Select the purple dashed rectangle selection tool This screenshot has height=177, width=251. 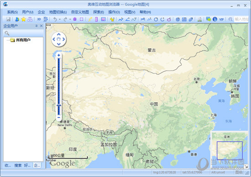coord(82,19)
